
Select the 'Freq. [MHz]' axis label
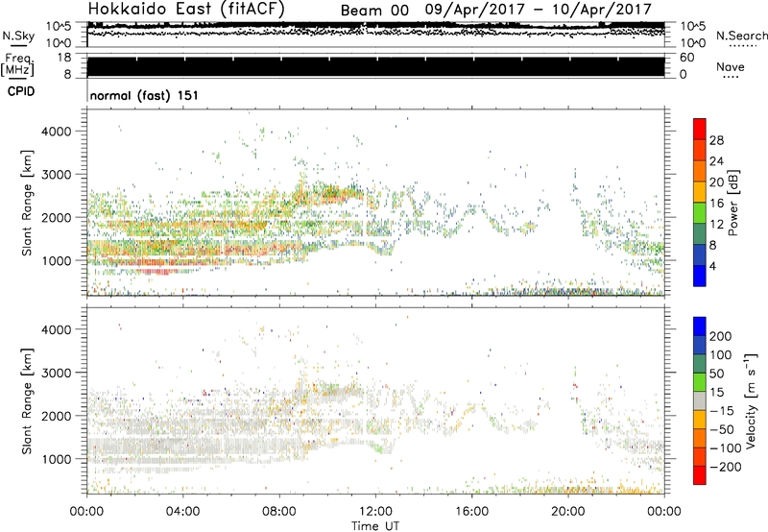pyautogui.click(x=17, y=65)
